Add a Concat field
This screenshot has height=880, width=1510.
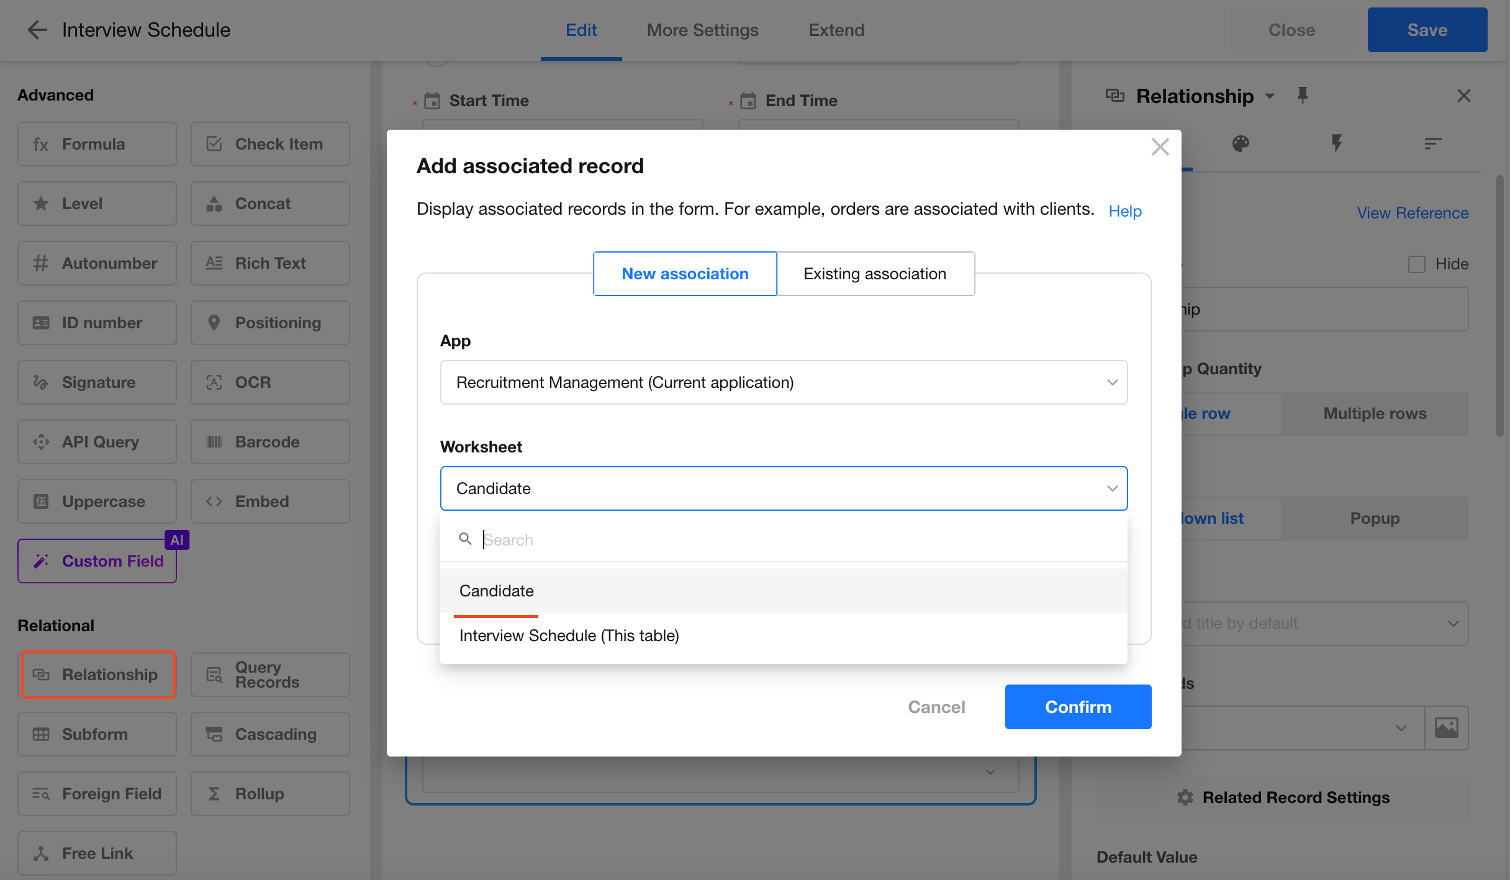[x=270, y=204]
